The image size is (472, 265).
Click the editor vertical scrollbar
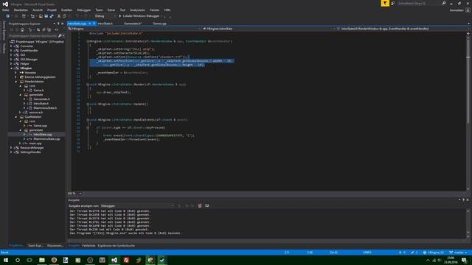468,111
